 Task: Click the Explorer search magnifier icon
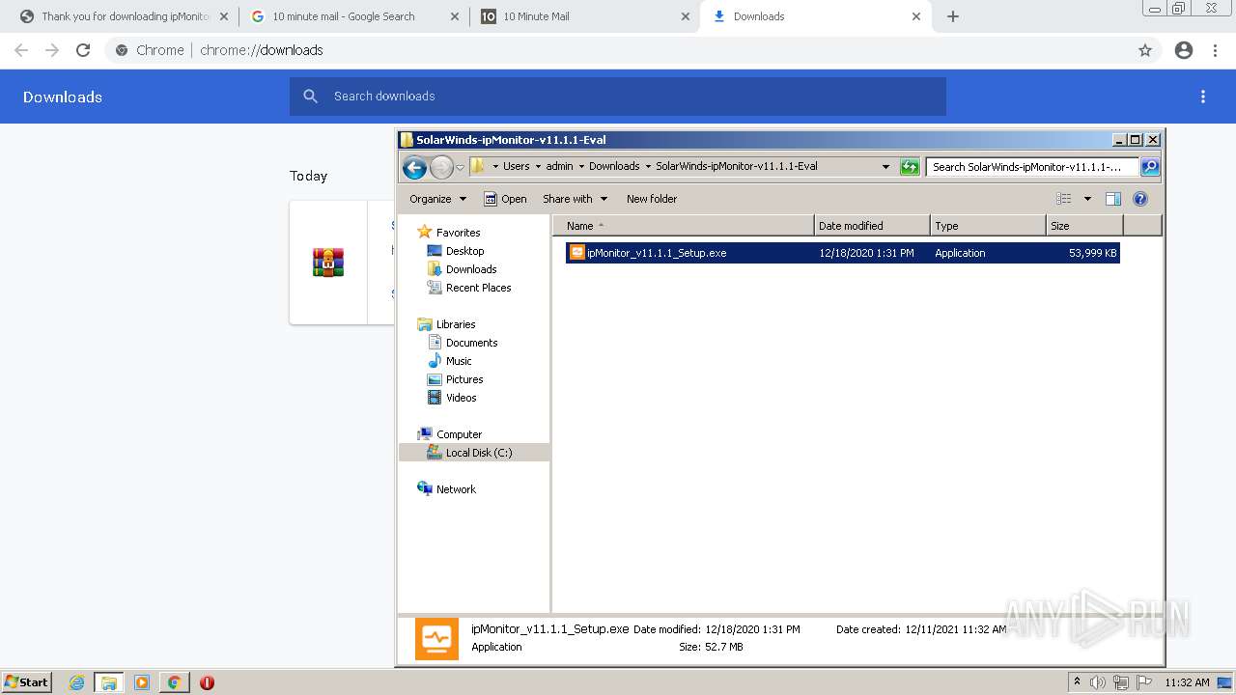[1149, 167]
